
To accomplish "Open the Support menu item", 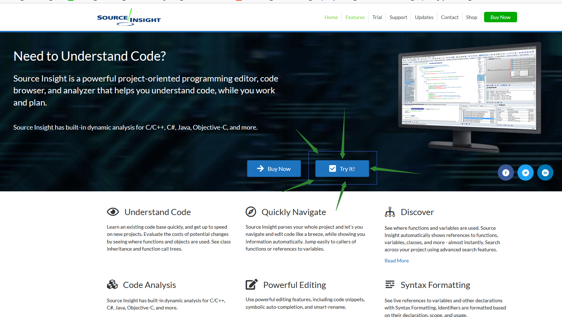I will coord(398,17).
